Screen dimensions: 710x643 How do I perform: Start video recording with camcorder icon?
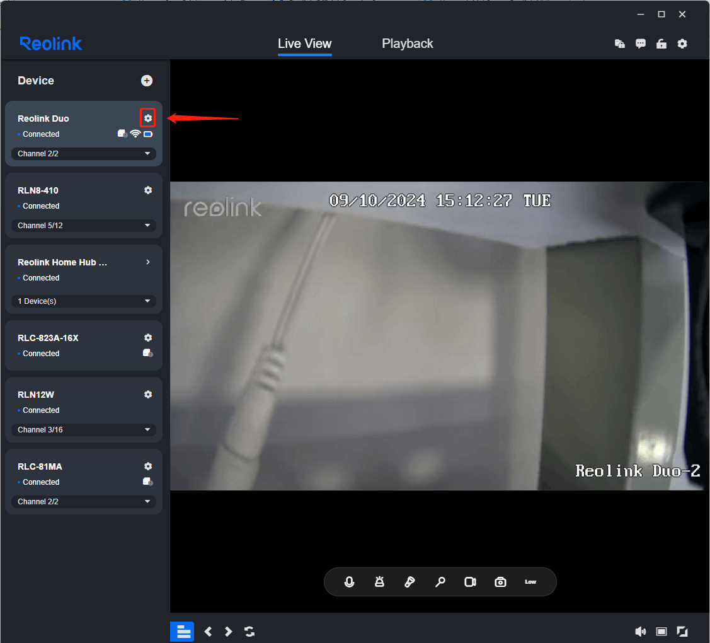pyautogui.click(x=471, y=582)
